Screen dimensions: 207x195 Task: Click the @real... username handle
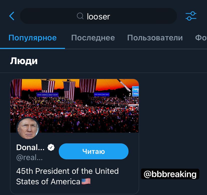29,158
